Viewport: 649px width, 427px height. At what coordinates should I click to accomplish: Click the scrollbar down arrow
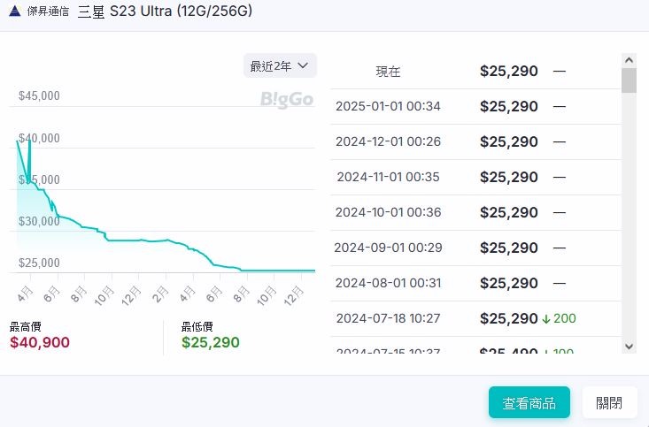click(x=629, y=347)
